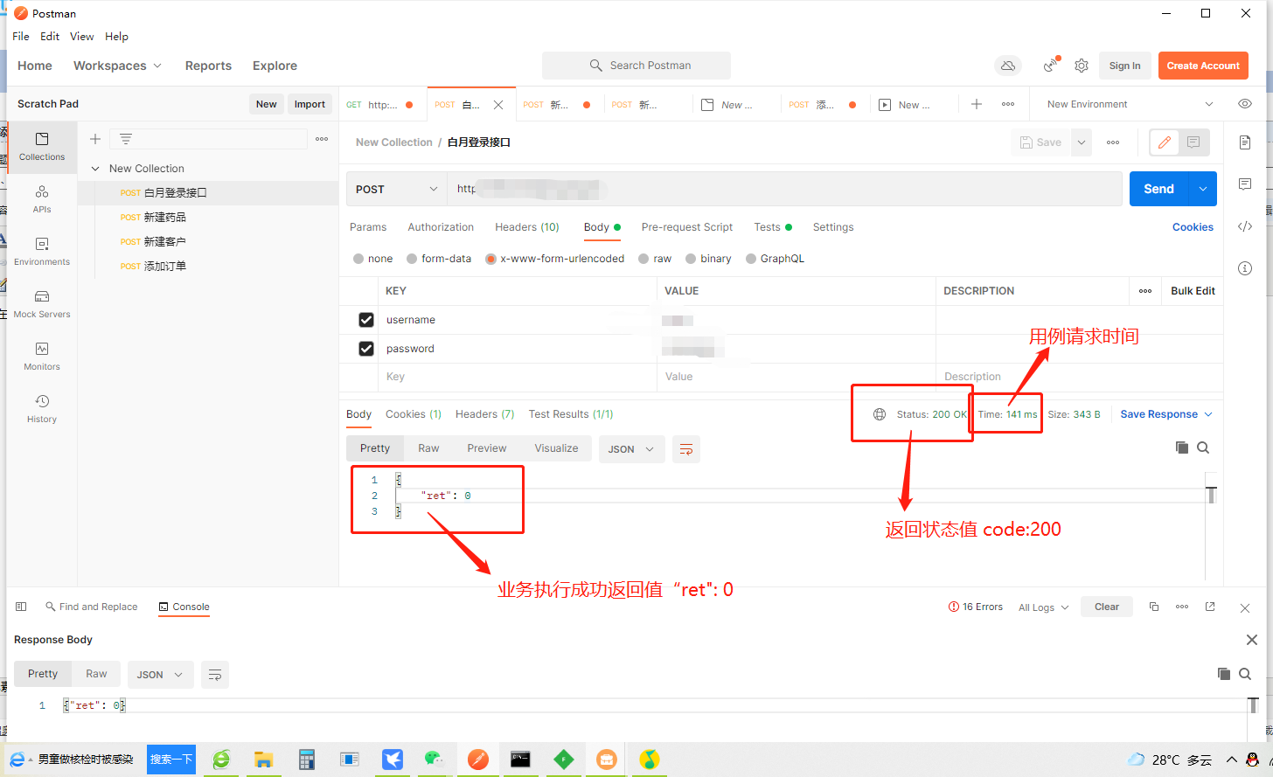Screen dimensions: 1273x777
Task: Open the View menu
Action: tap(82, 37)
